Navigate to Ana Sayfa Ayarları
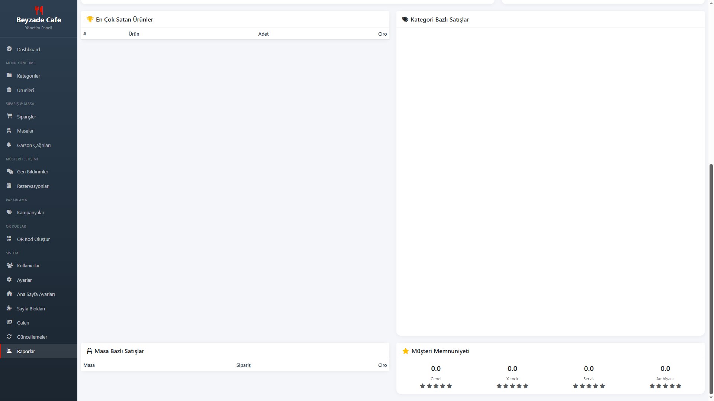Viewport: 714px width, 401px height. (x=36, y=294)
